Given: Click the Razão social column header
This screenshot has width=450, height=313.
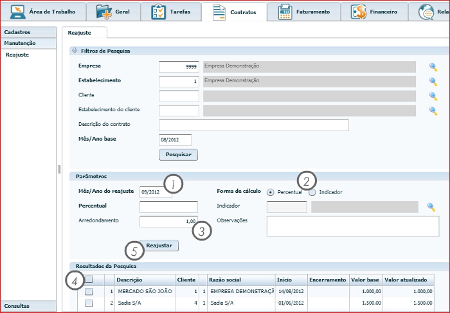Looking at the screenshot, I should pyautogui.click(x=241, y=280).
